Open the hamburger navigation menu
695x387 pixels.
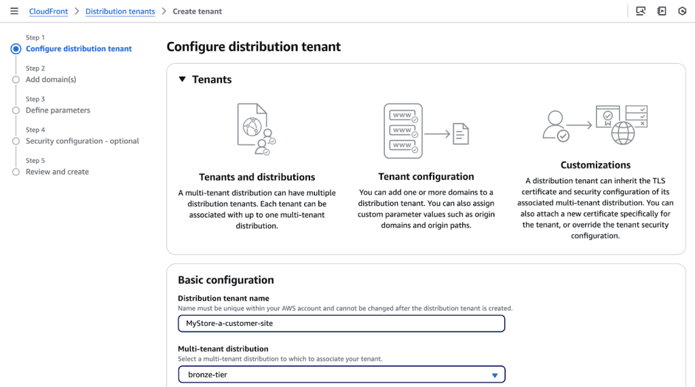tap(14, 12)
